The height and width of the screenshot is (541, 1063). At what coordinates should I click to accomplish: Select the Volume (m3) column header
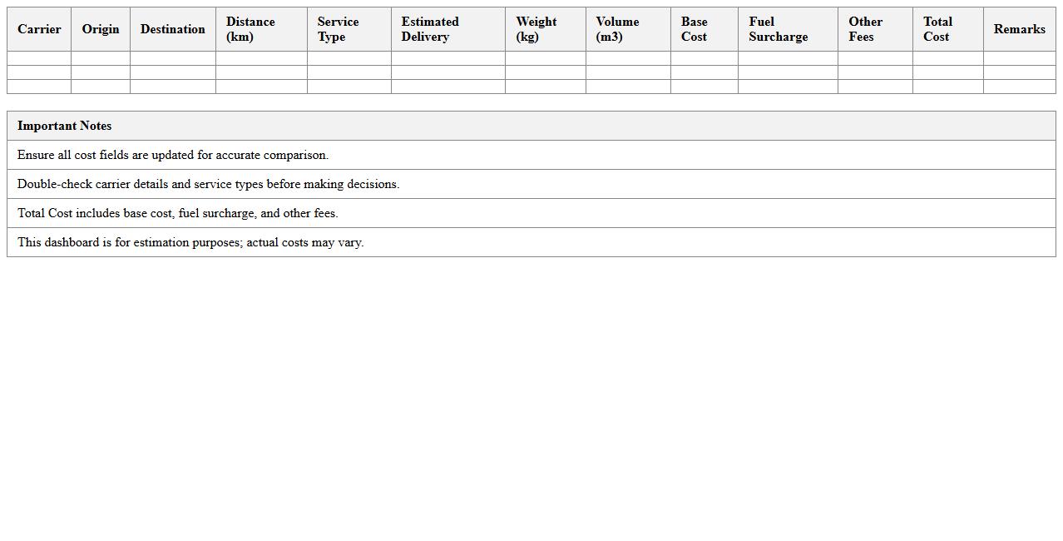click(626, 28)
